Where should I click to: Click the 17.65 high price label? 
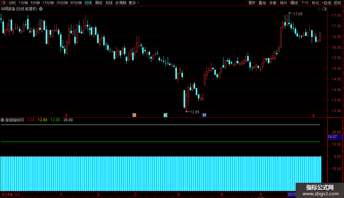[298, 14]
